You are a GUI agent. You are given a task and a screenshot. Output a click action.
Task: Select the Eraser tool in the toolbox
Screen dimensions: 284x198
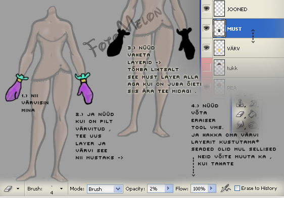pyautogui.click(x=241, y=114)
